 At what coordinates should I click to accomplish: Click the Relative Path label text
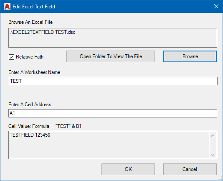point(30,57)
